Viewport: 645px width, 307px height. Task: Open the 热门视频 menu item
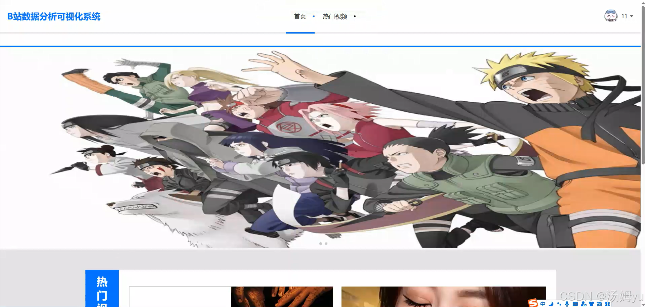(335, 16)
